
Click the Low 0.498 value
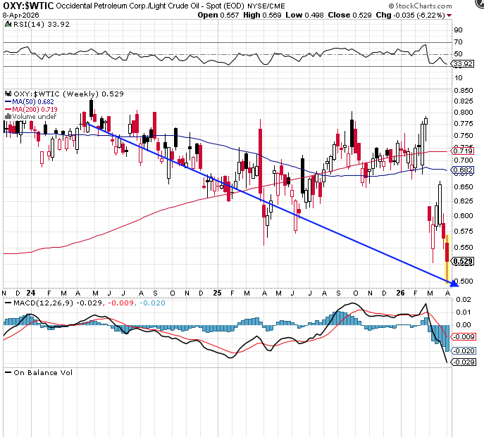click(304, 15)
